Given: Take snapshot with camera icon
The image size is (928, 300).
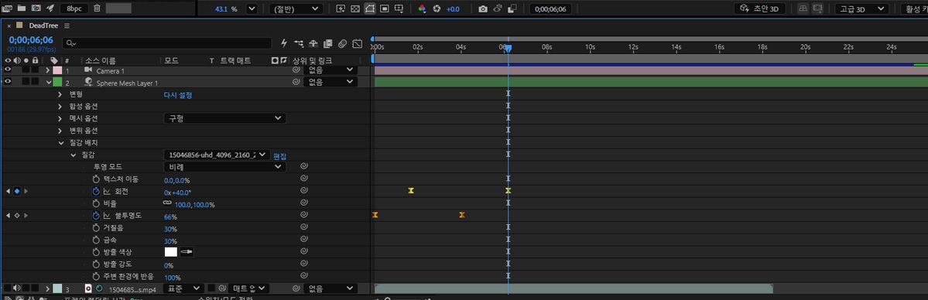Looking at the screenshot, I should (483, 9).
